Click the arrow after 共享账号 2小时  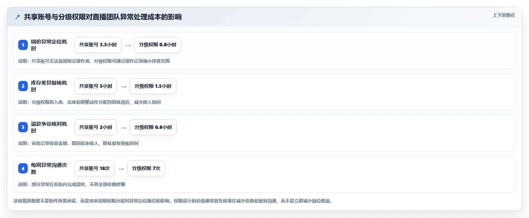[x=123, y=128]
